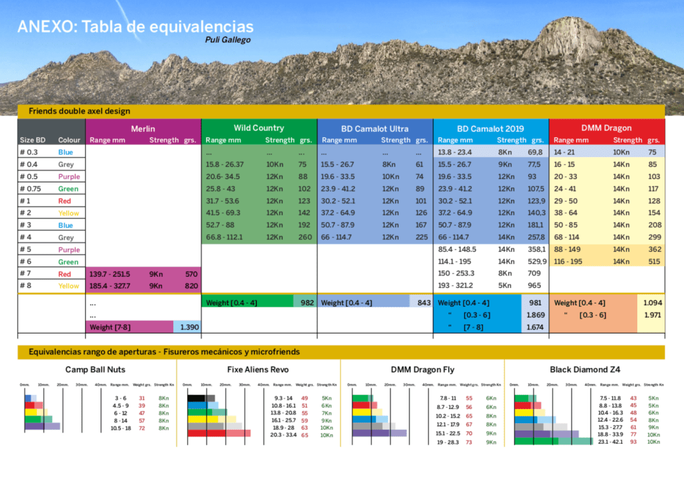Click the Wild Country weight total 982
This screenshot has width=684, height=480.
tap(307, 303)
